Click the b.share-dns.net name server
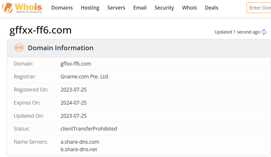Viewport: 271px width, 157px height. [79, 149]
